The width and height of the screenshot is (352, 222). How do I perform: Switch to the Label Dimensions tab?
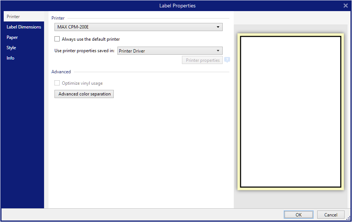tap(24, 27)
